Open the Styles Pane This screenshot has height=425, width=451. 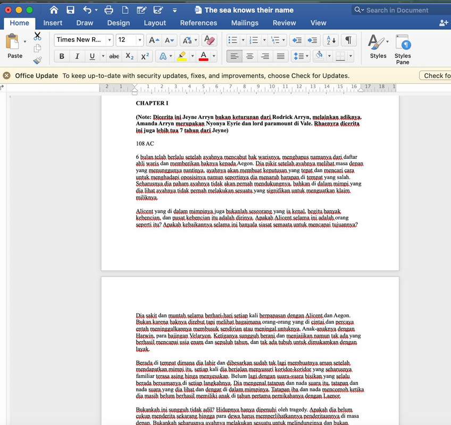pos(403,49)
